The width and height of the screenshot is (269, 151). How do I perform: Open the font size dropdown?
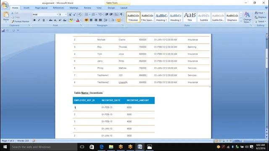66,15
